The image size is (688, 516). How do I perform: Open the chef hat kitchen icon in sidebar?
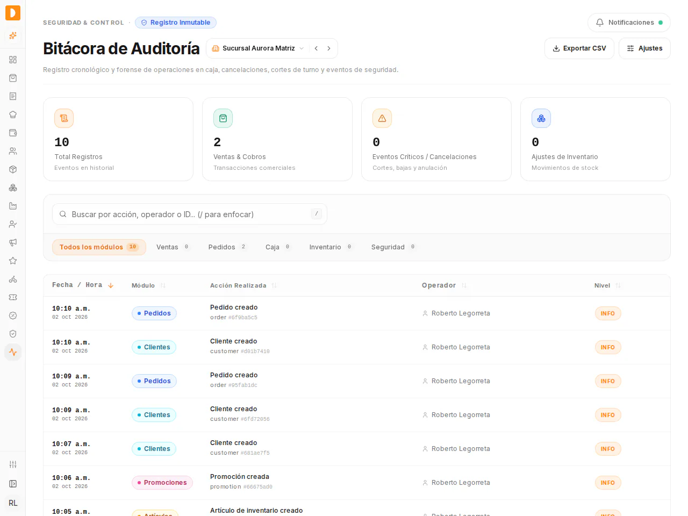(13, 114)
